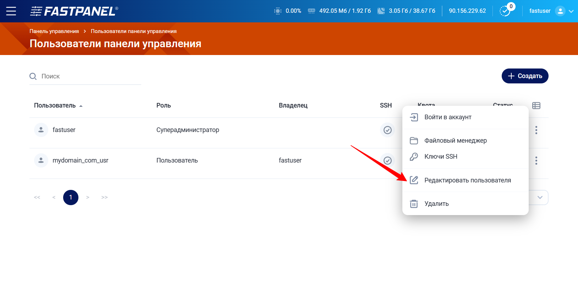Choose Удалить in the context menu

click(x=436, y=204)
